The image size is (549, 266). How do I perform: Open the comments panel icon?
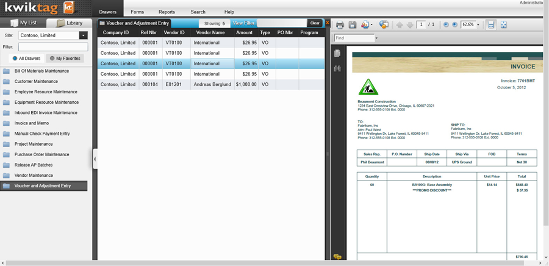[x=337, y=257]
